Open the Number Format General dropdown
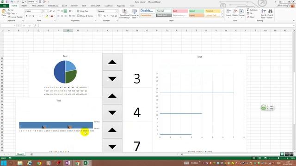The width and height of the screenshot is (296, 166). pyautogui.click(x=116, y=11)
